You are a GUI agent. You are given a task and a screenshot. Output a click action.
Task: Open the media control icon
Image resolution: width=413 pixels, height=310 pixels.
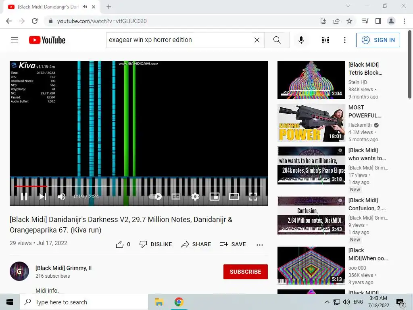pyautogui.click(x=365, y=21)
